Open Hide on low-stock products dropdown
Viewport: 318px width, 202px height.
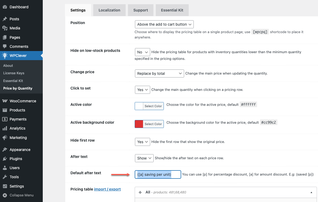click(x=142, y=52)
